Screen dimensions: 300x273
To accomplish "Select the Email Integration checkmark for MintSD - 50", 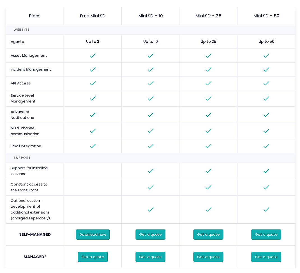I will click(x=266, y=146).
